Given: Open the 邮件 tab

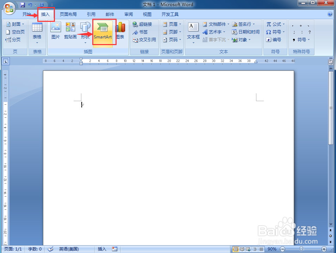Looking at the screenshot, I should point(110,14).
